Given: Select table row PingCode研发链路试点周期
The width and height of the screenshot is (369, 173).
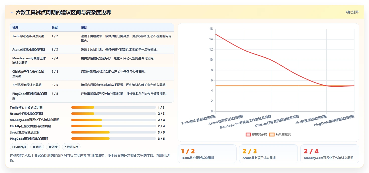Looking at the screenshot, I should click(x=92, y=96).
